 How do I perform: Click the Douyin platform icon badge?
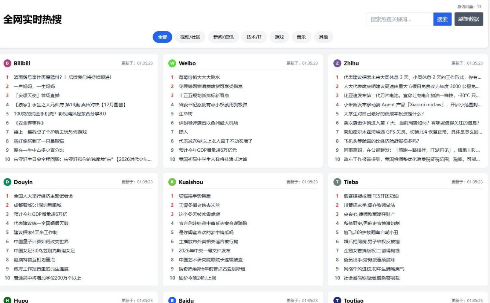[x=7, y=182]
